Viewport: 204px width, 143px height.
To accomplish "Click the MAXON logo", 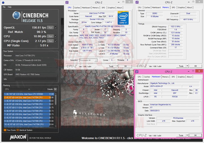I will pos(18,137).
